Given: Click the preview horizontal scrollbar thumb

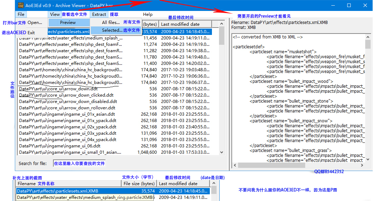Looking at the screenshot, I should tap(271, 165).
